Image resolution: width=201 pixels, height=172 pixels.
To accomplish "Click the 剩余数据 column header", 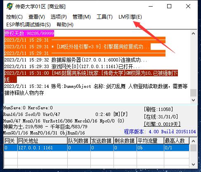I will 125,141.
